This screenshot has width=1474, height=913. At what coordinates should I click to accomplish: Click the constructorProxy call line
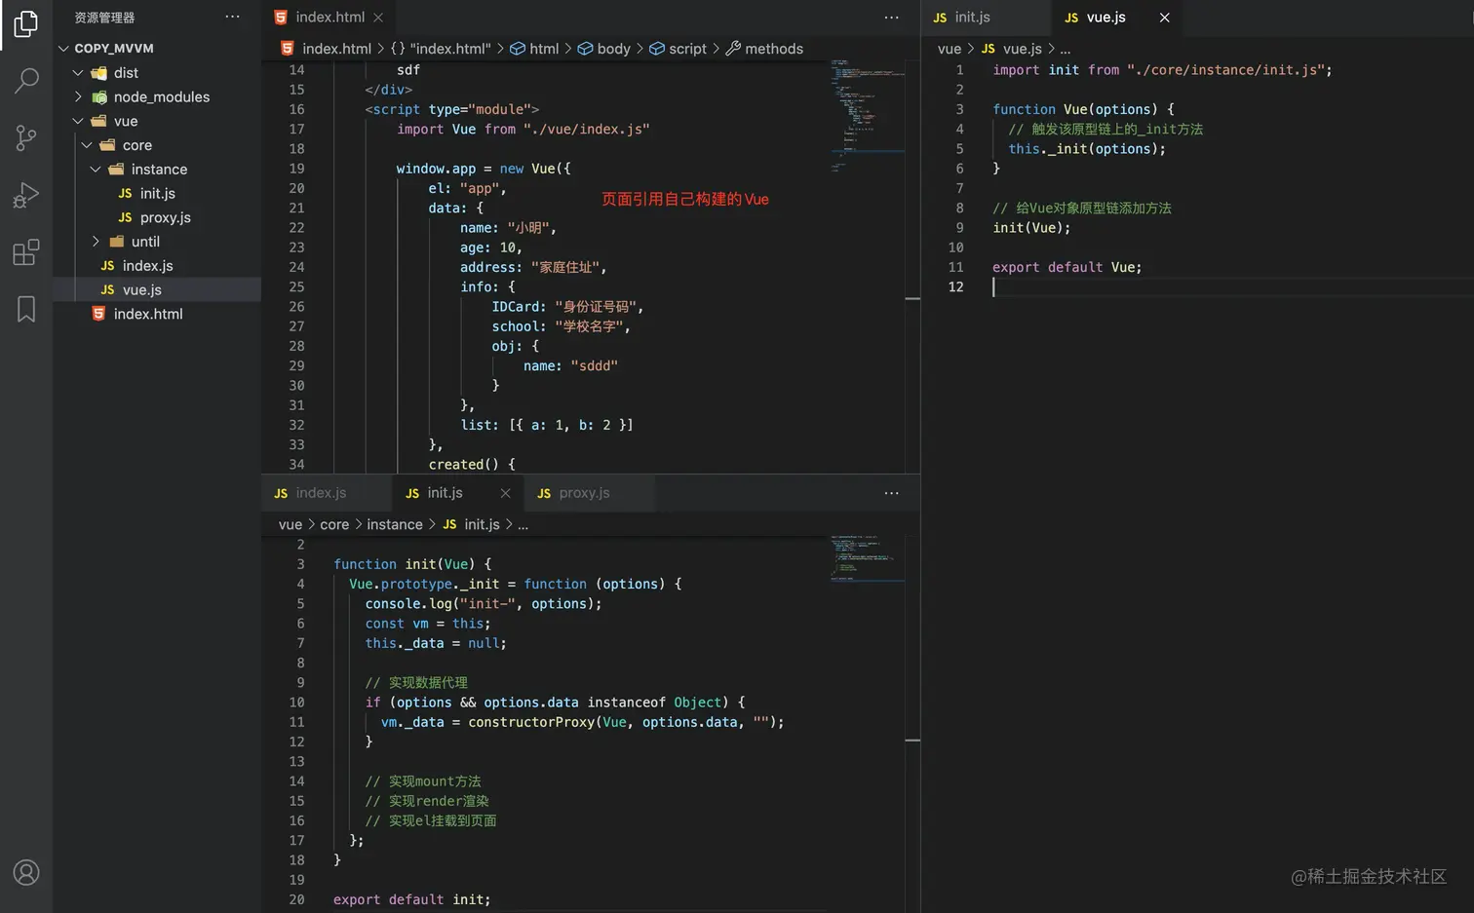tap(582, 722)
